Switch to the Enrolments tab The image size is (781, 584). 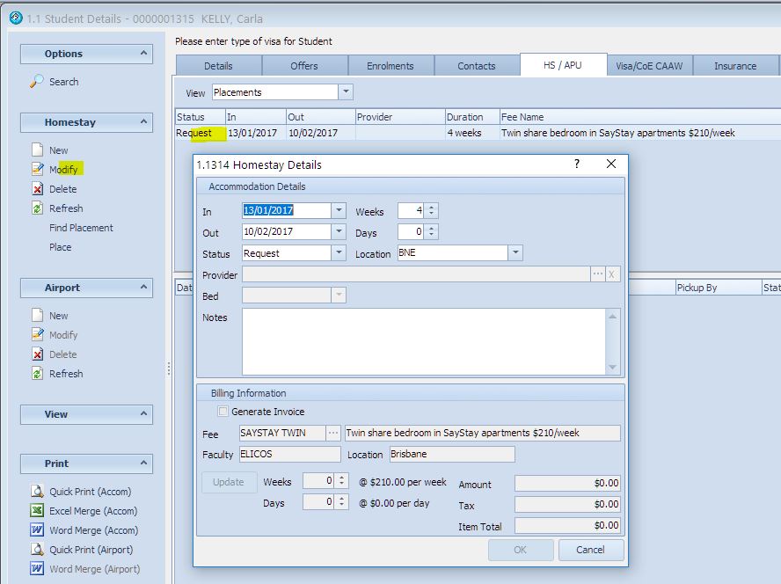(390, 66)
